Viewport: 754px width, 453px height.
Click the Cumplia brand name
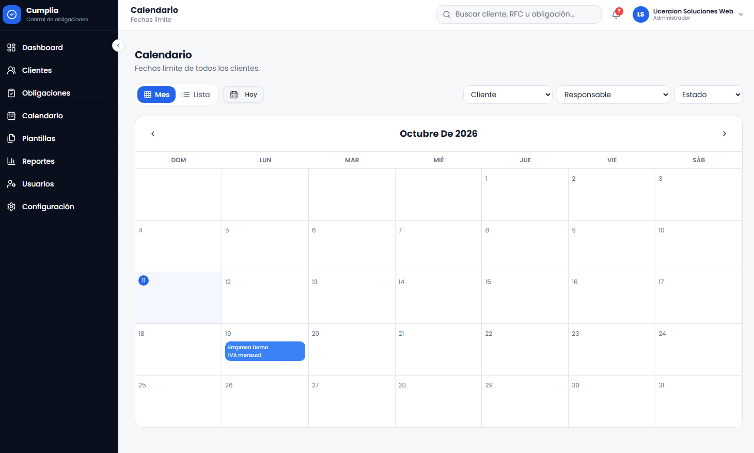coord(42,10)
